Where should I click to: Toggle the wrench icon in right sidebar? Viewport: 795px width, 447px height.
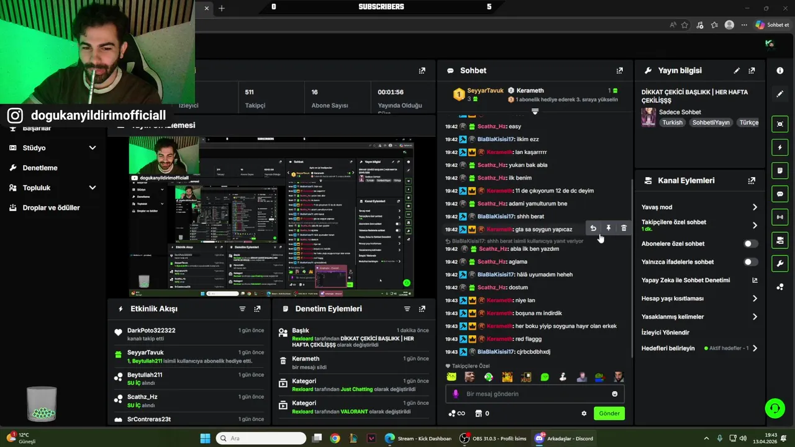pyautogui.click(x=780, y=263)
